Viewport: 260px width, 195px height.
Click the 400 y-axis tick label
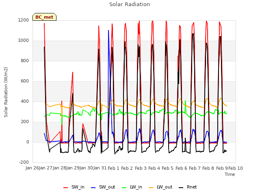[x=25, y=102]
